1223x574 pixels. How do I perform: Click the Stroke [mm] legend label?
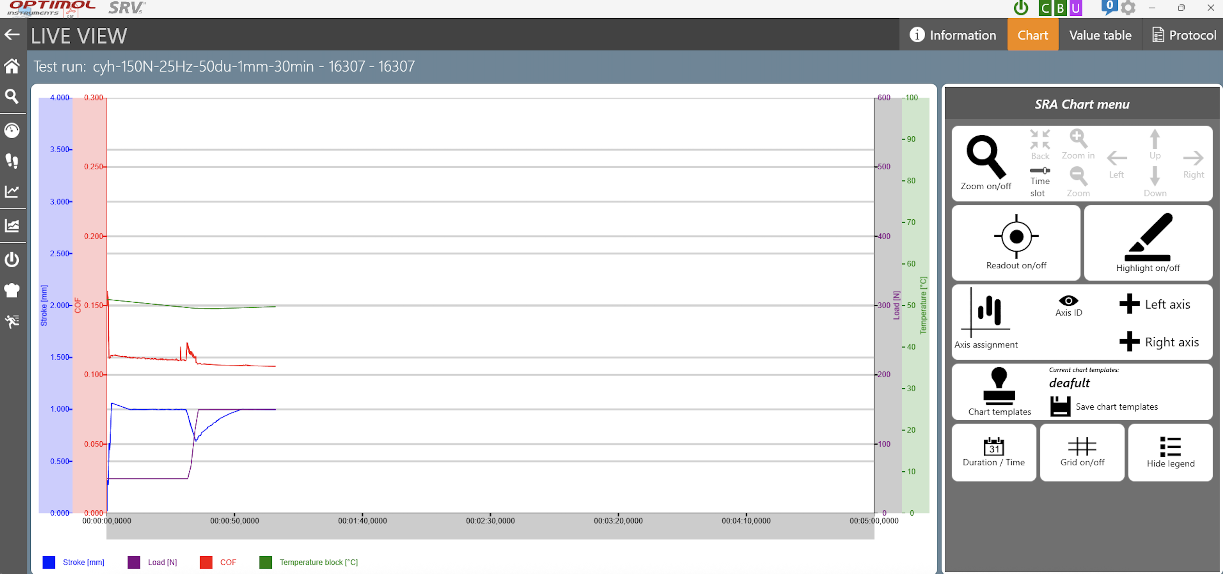[84, 562]
